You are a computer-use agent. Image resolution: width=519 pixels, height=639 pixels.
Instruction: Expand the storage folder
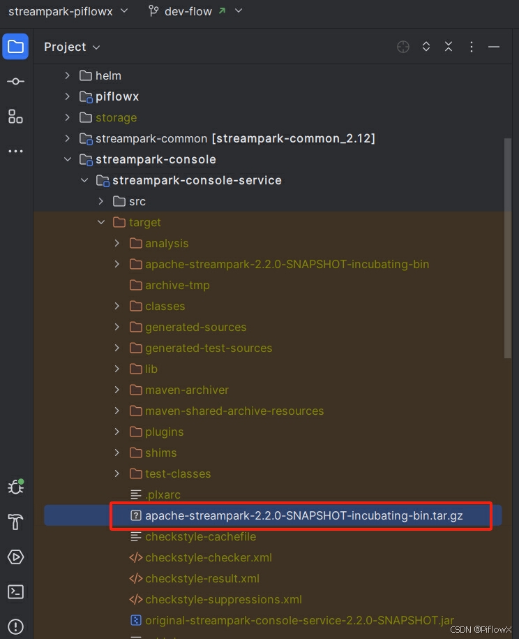tap(68, 117)
